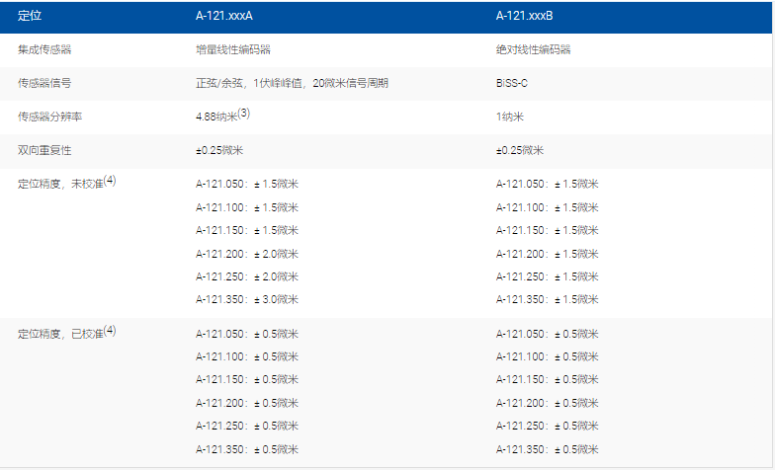The image size is (775, 470).
Task: Select the first A-121.200: ± 2.0微米 entry
Action: [x=247, y=254]
